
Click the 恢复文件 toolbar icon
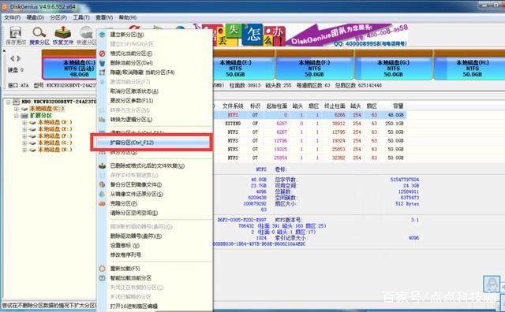(x=63, y=33)
